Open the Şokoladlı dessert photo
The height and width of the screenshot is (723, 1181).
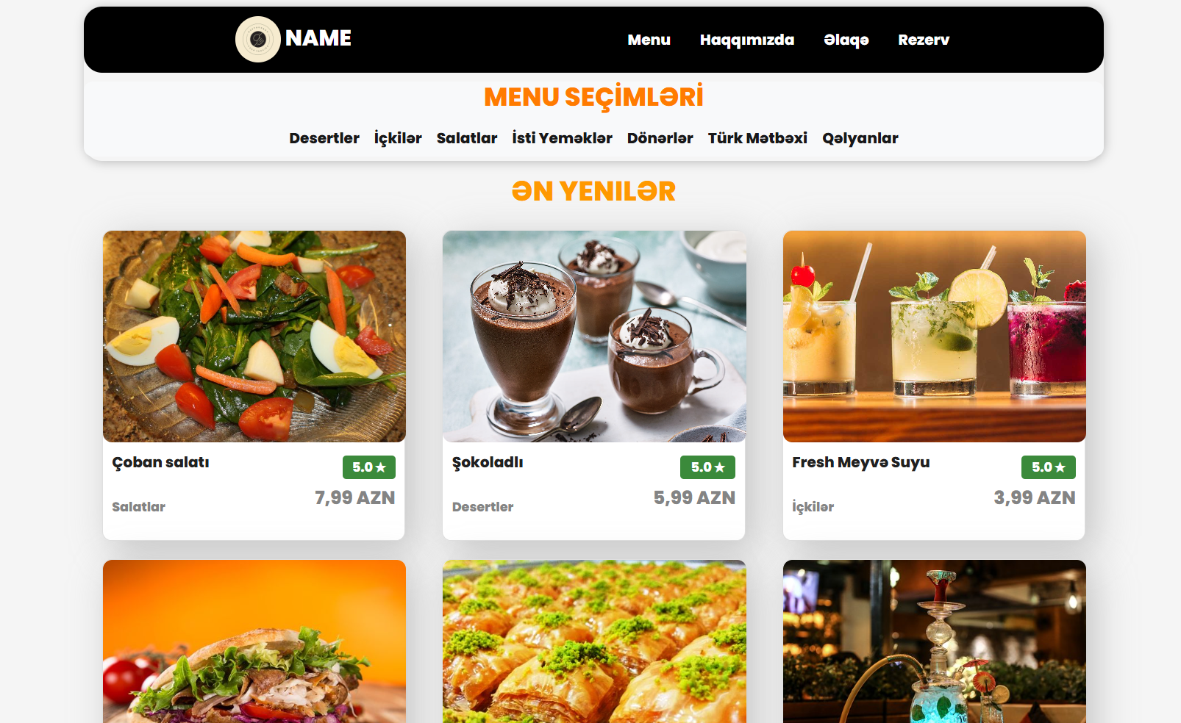tap(594, 337)
